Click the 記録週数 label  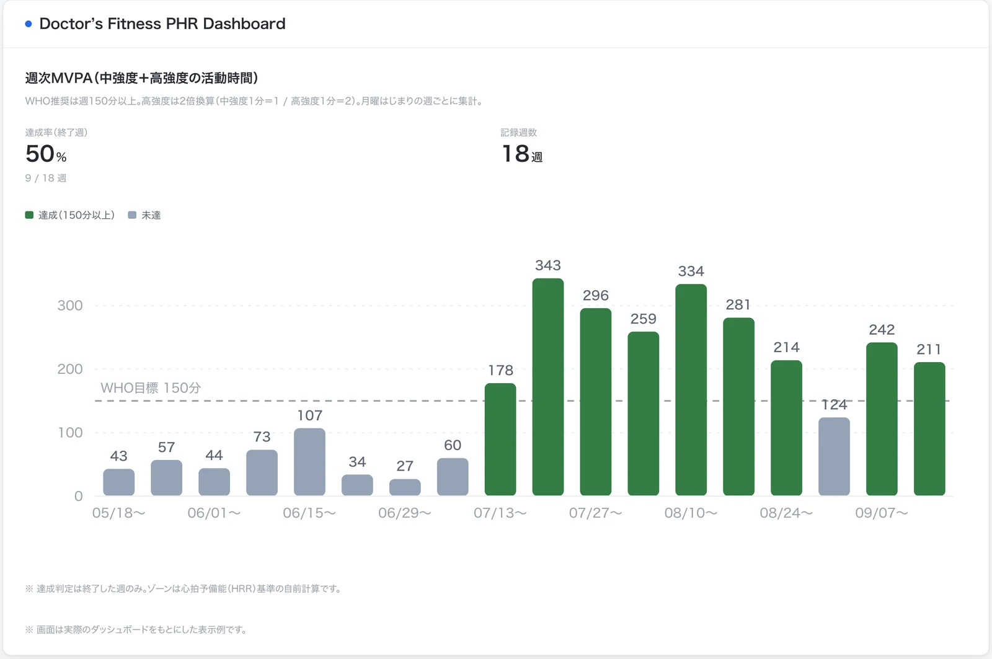[x=519, y=133]
